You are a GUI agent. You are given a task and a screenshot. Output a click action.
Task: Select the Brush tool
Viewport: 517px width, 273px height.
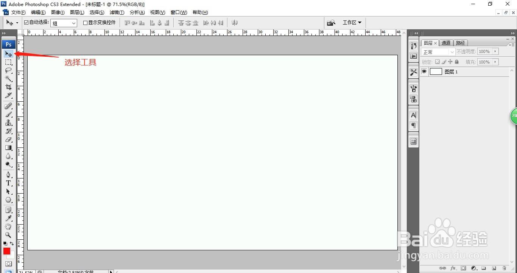point(8,114)
